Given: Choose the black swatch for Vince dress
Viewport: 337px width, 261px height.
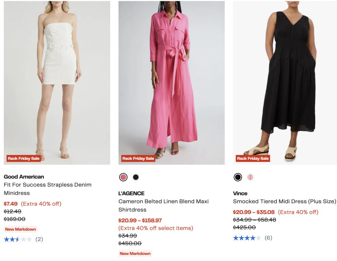Looking at the screenshot, I should click(238, 177).
